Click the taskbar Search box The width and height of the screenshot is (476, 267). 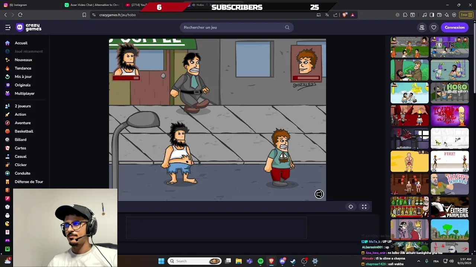pos(195,261)
